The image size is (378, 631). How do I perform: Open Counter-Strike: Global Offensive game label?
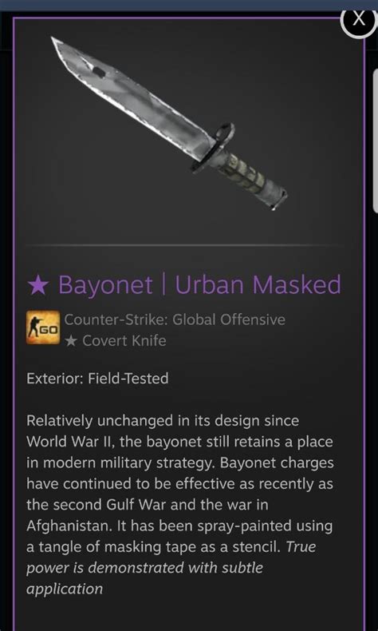tap(175, 320)
